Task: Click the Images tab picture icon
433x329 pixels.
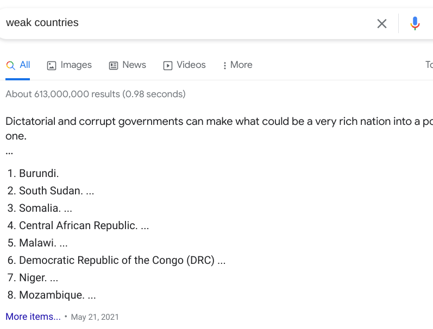Action: tap(52, 65)
